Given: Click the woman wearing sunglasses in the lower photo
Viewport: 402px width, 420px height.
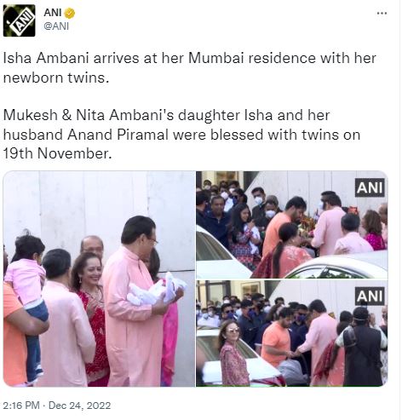Looking at the screenshot, I should click(x=233, y=353).
